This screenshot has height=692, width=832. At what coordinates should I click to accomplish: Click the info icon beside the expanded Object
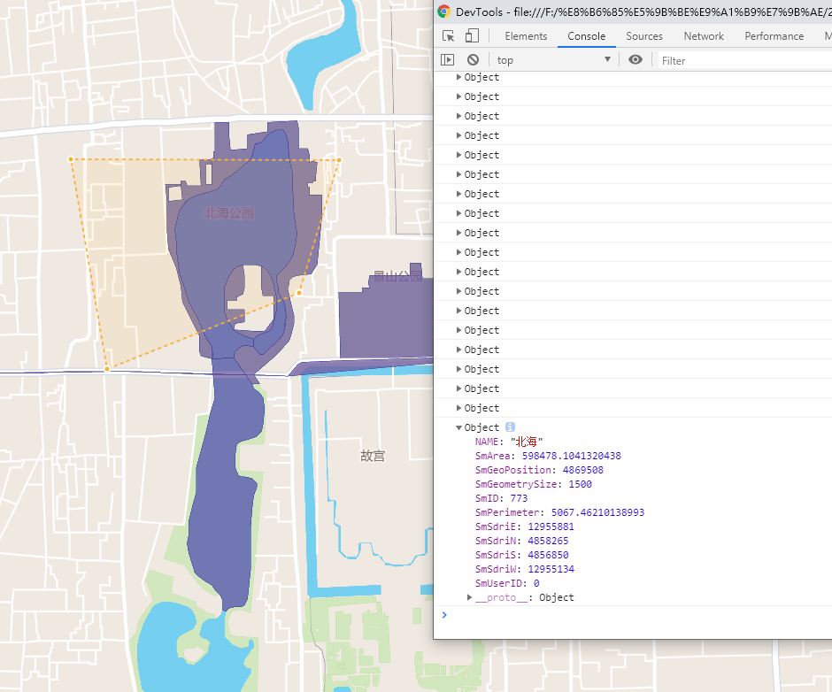point(509,427)
